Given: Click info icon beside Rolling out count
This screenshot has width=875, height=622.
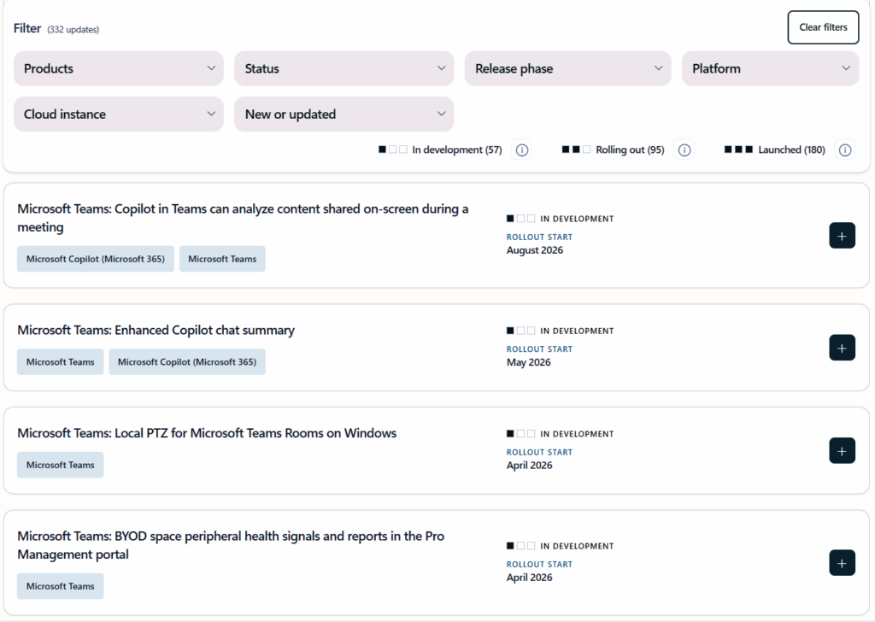Looking at the screenshot, I should (x=684, y=150).
